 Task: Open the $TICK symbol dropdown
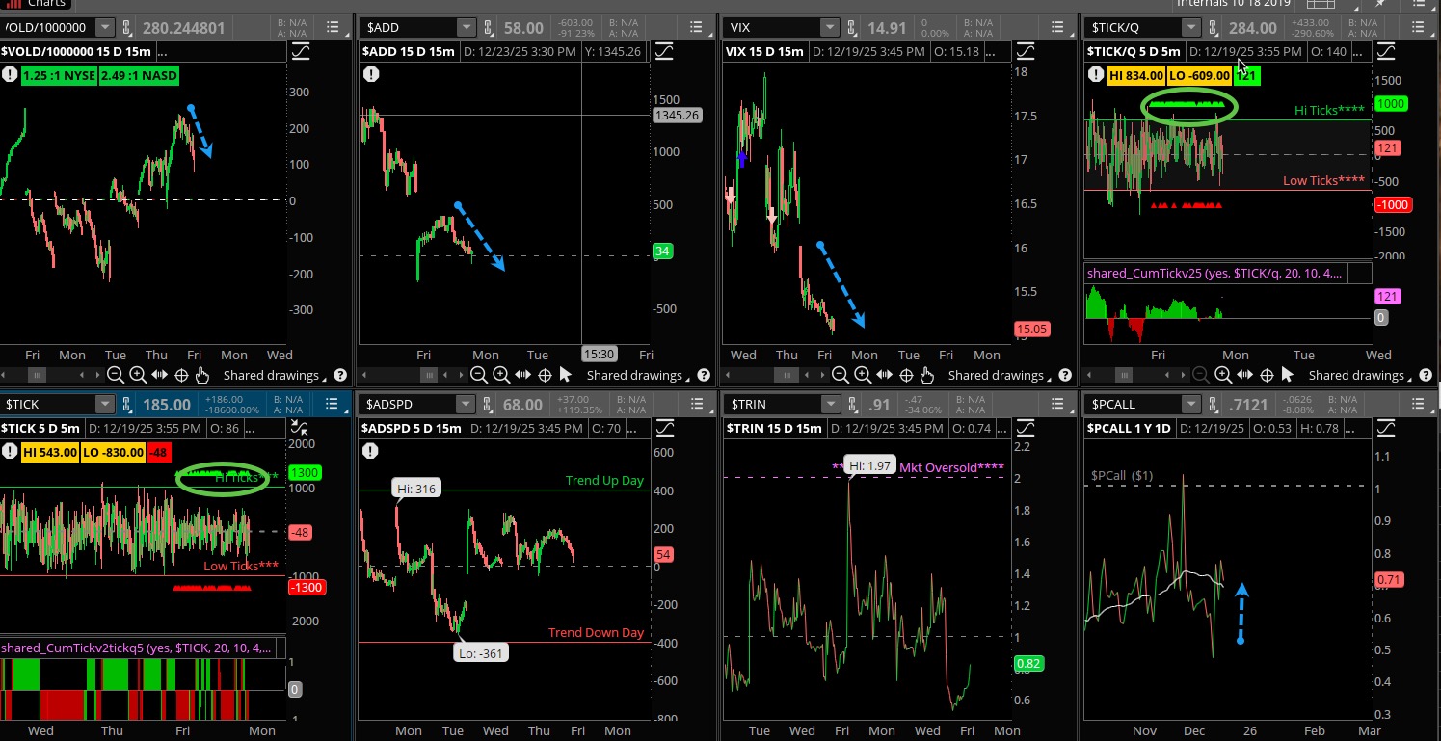(x=105, y=405)
